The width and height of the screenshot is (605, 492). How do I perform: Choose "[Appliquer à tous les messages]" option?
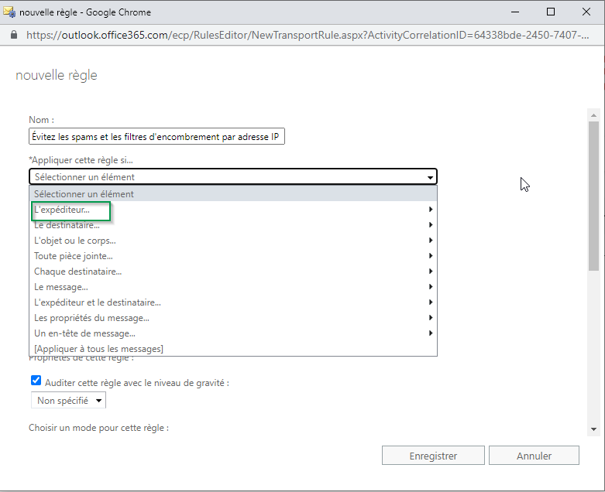98,349
